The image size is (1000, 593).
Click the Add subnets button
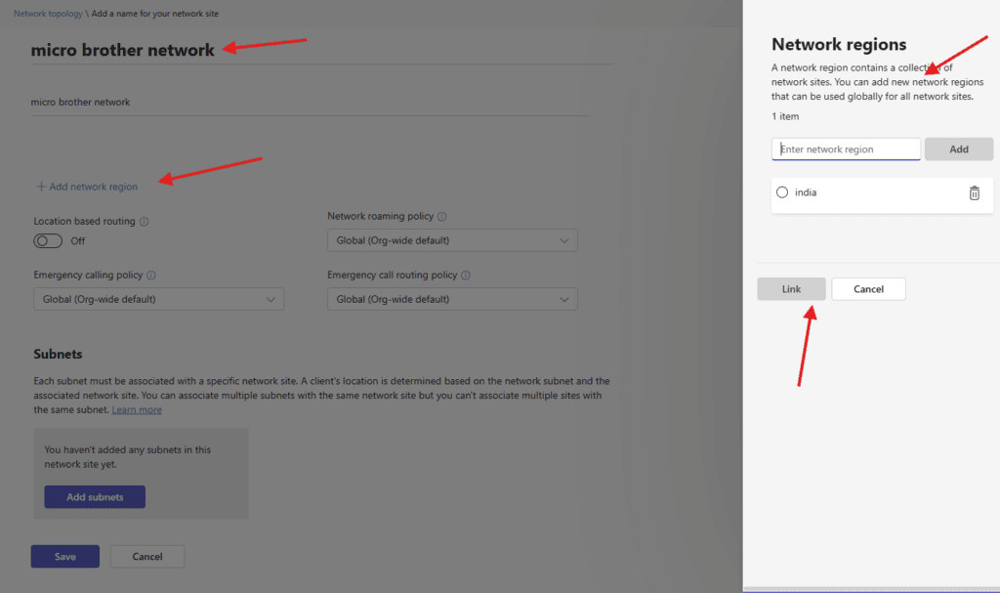(x=95, y=497)
